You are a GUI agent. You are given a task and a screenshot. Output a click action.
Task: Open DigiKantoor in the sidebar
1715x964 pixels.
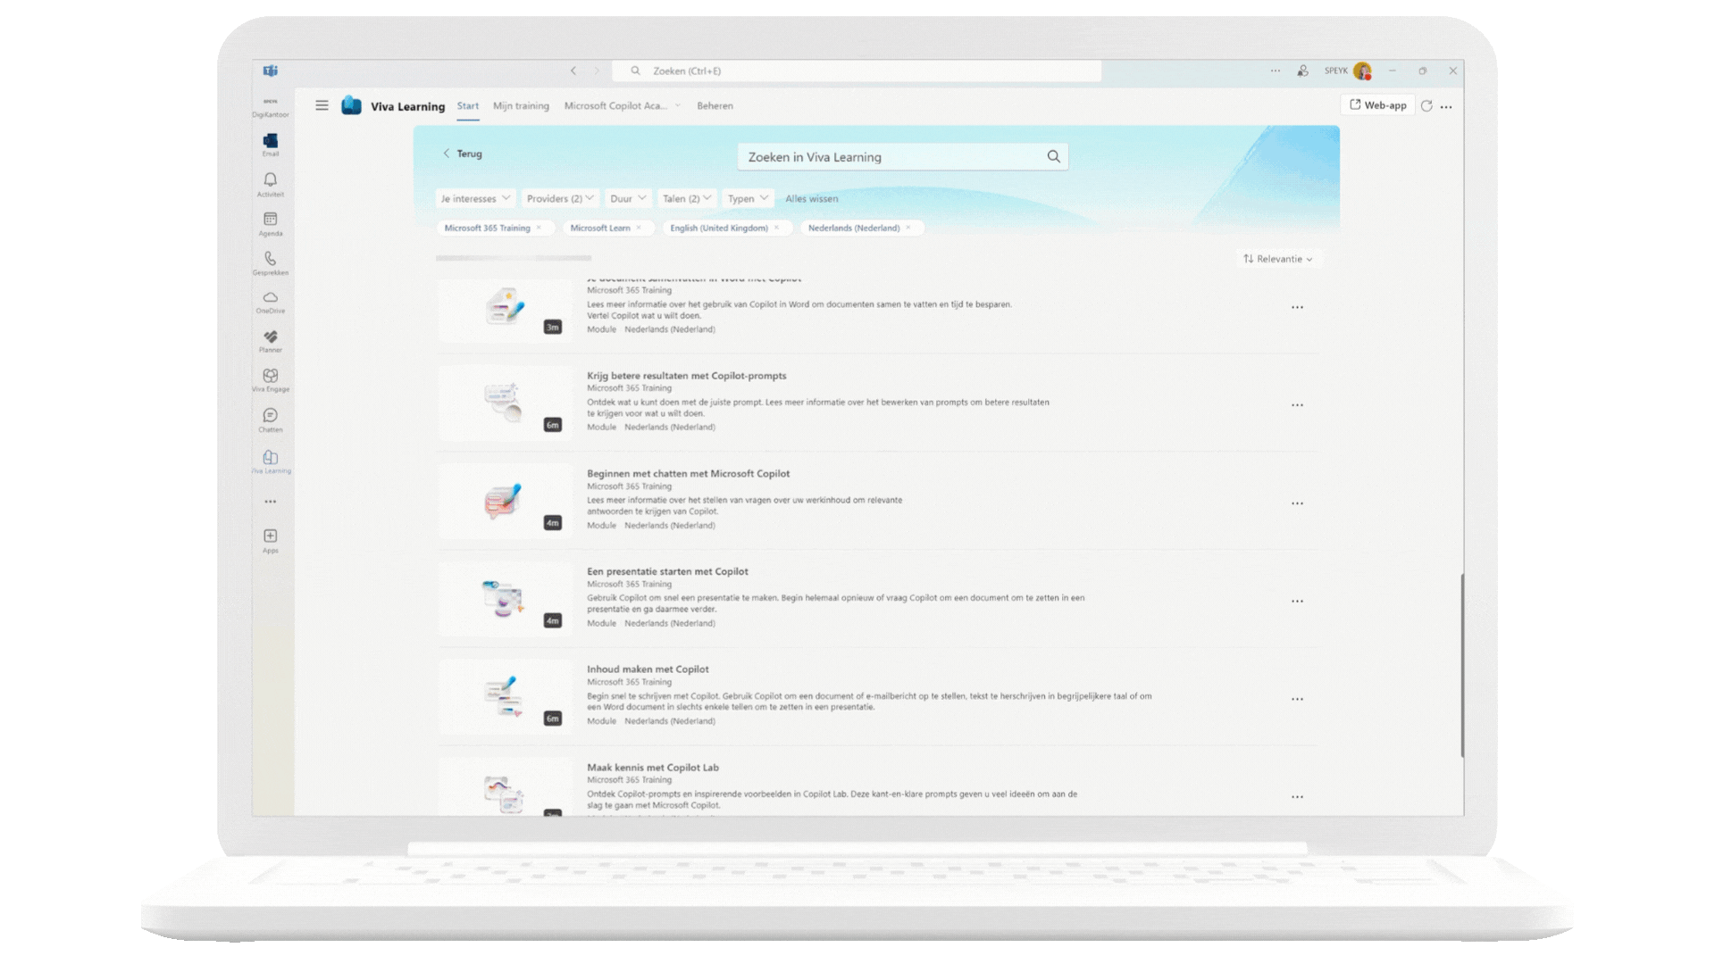[x=271, y=107]
